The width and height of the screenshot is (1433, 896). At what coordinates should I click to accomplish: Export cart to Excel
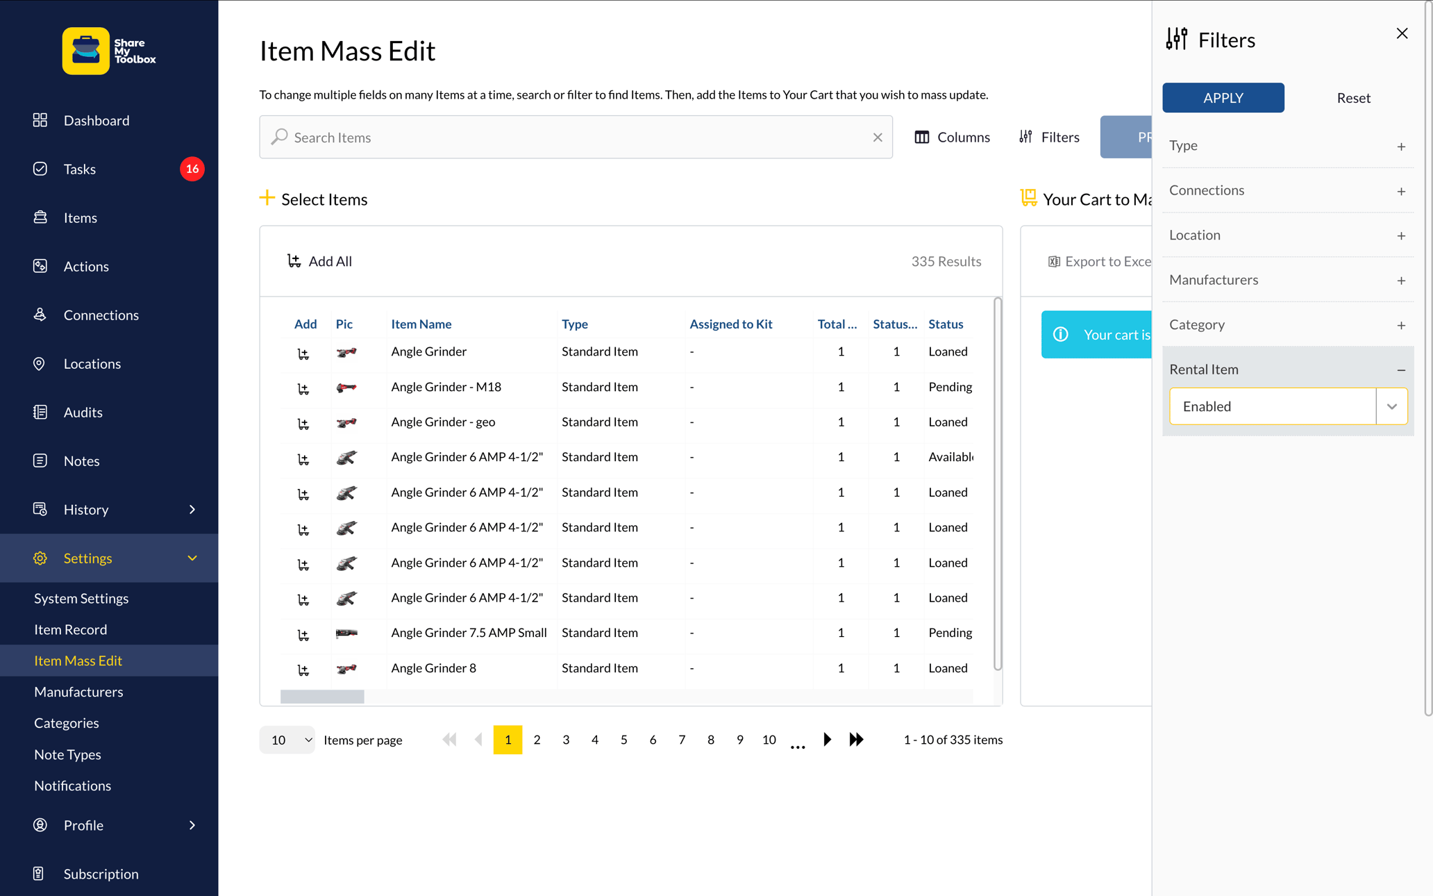(1100, 261)
